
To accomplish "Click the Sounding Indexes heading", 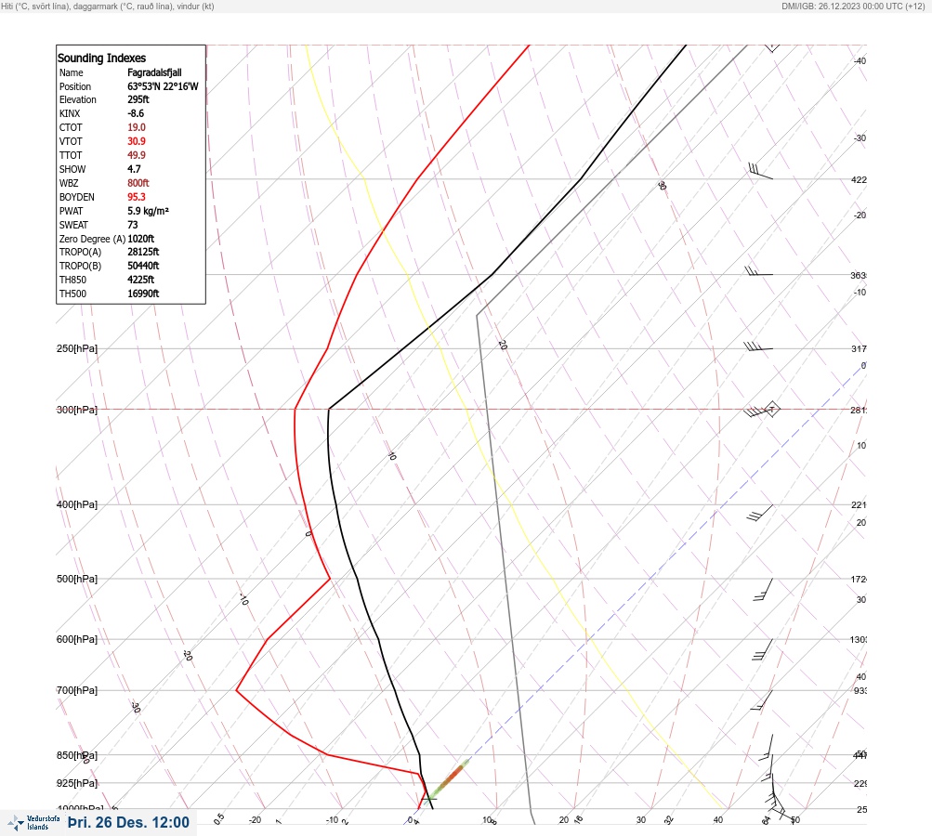I will tap(101, 59).
